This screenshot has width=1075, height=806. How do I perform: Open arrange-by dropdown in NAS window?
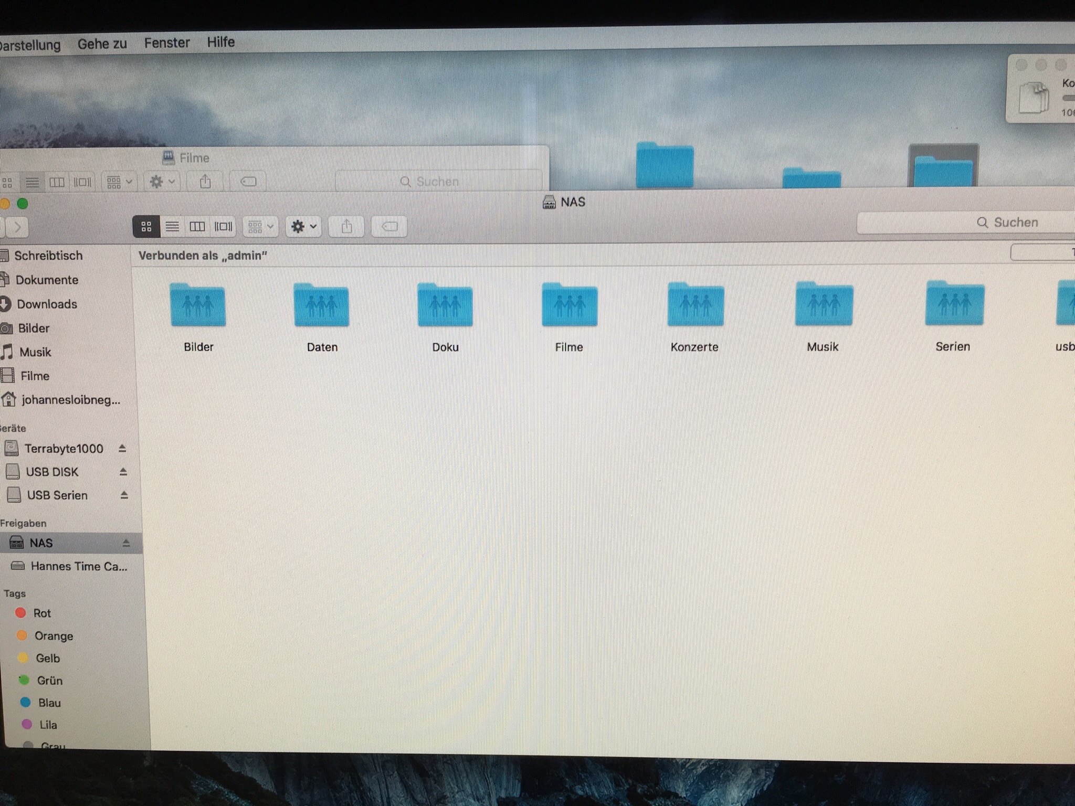261,227
